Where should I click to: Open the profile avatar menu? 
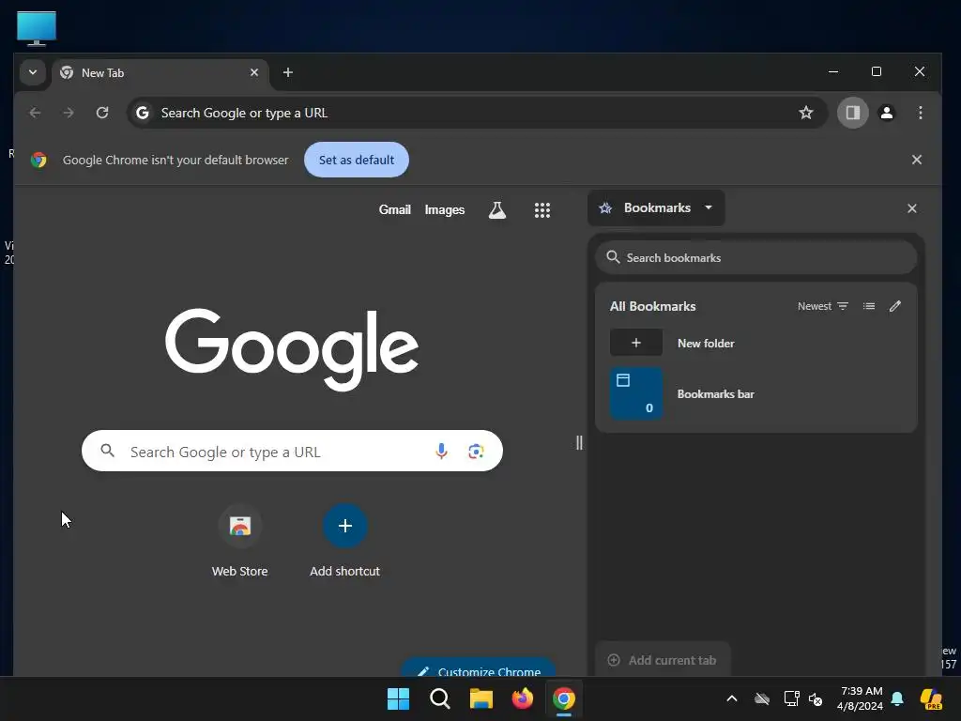click(887, 113)
